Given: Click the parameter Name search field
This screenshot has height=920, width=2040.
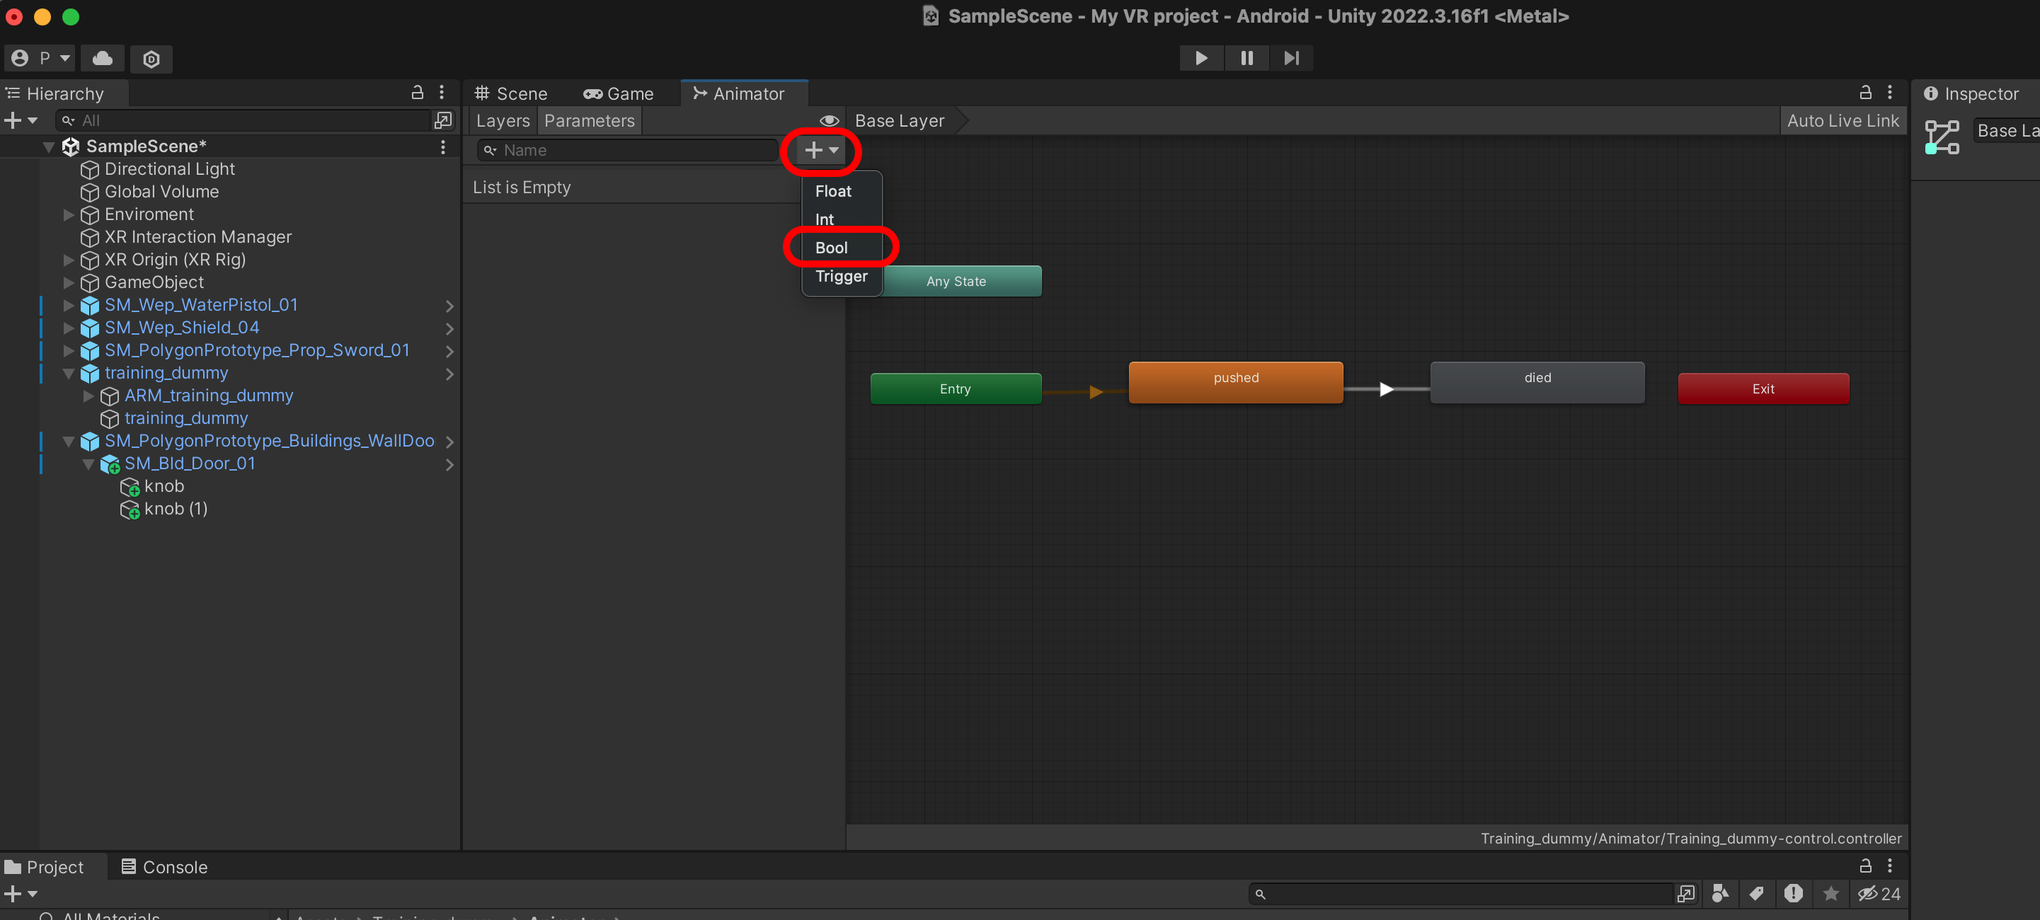Looking at the screenshot, I should point(634,151).
